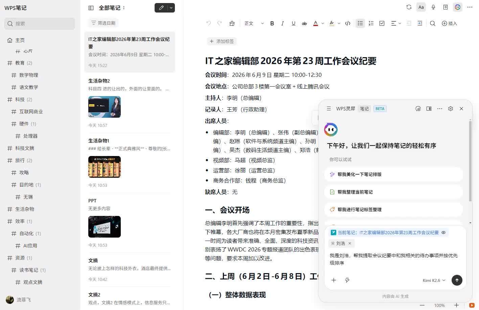Select the AI应用 tag

30,246
